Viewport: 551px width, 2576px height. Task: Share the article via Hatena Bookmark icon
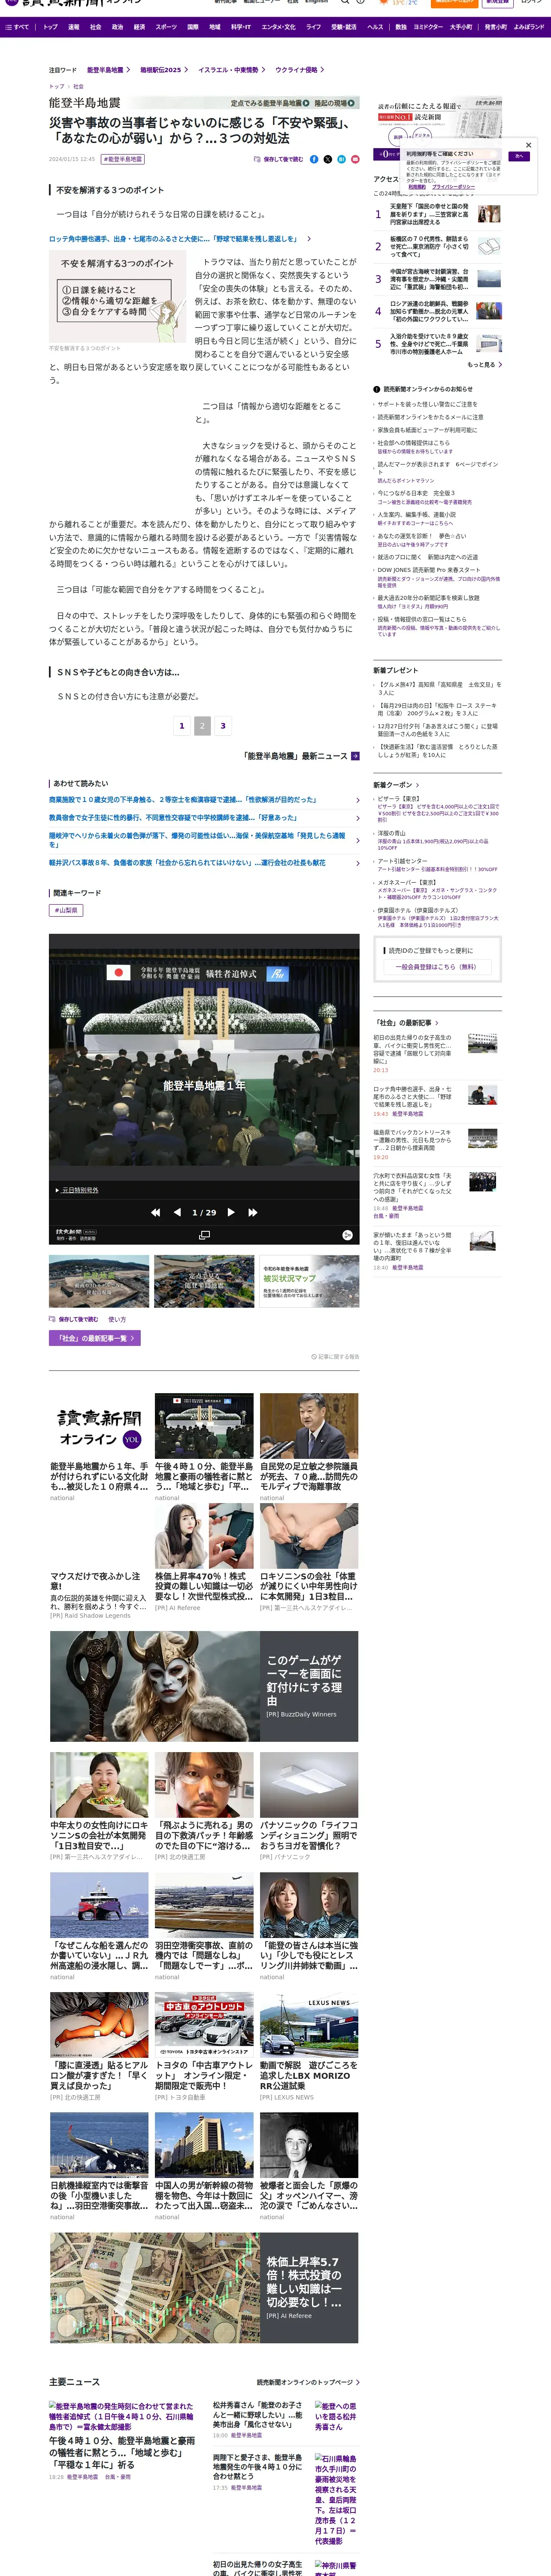pos(341,159)
